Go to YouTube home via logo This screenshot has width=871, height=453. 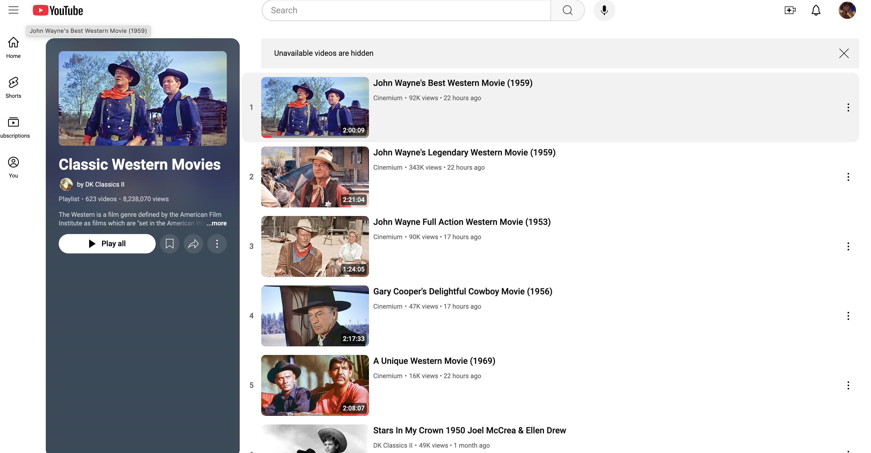tap(58, 11)
